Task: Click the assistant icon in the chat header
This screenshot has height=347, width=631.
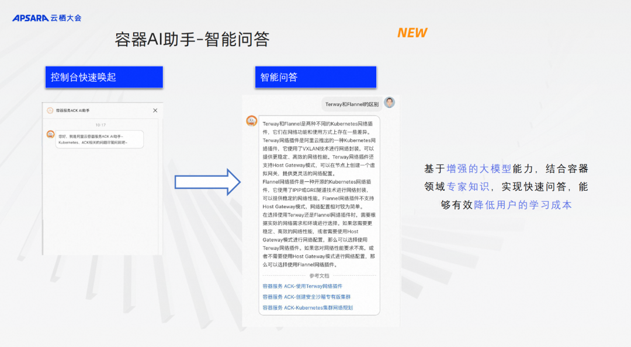Action: click(x=50, y=110)
